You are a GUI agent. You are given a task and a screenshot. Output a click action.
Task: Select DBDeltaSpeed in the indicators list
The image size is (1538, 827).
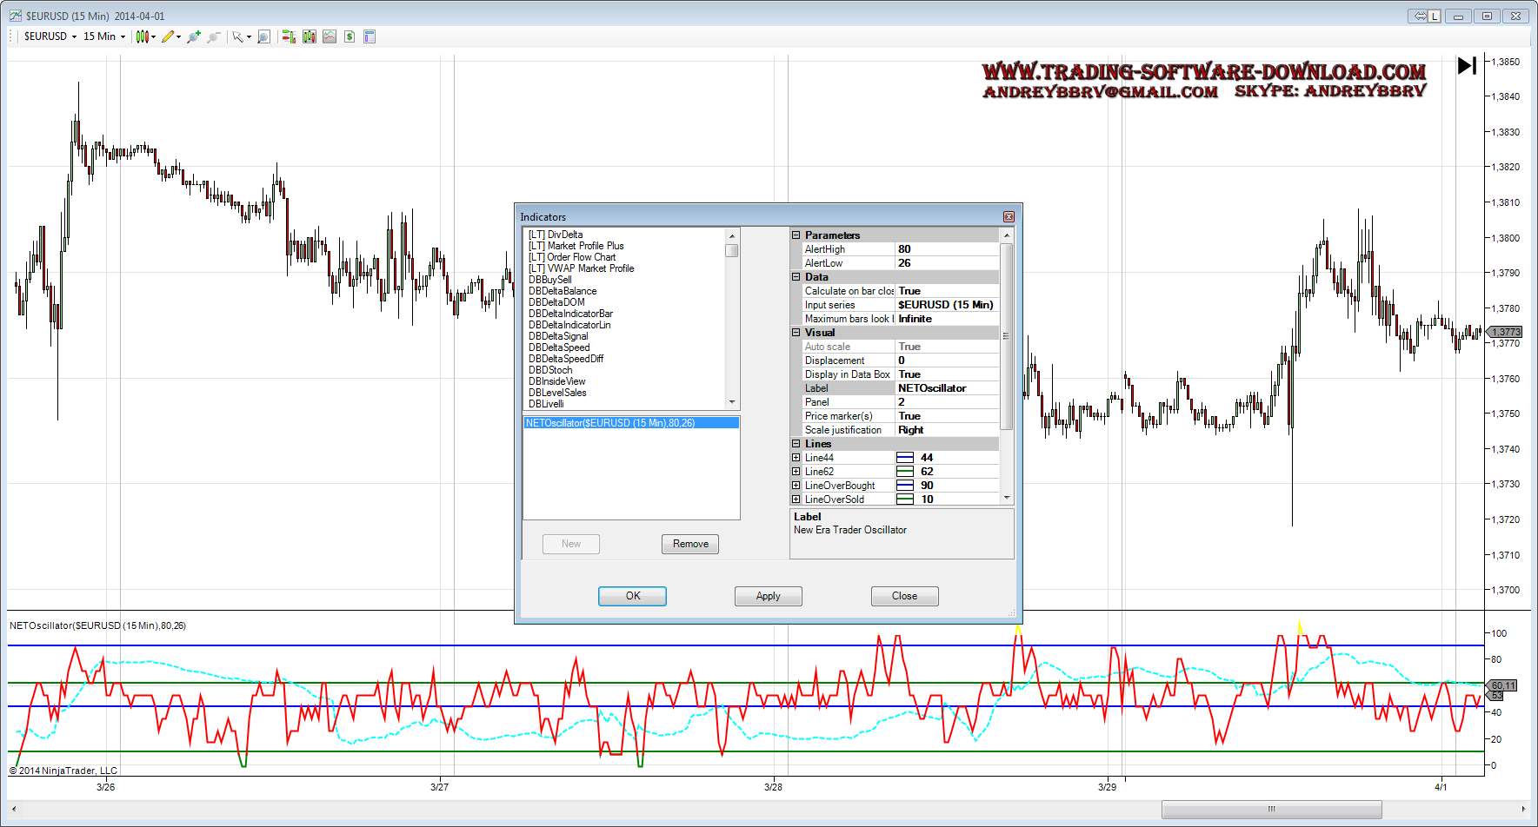click(x=559, y=347)
